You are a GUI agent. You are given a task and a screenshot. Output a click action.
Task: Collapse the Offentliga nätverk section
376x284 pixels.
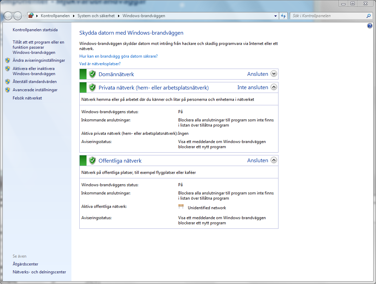tap(274, 160)
